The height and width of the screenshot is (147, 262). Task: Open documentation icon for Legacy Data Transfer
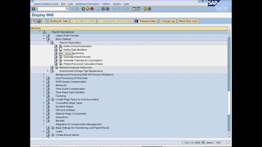(48, 36)
